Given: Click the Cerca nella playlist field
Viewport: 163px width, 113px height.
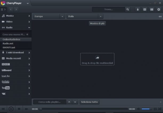Looking at the screenshot, I should [50, 102].
